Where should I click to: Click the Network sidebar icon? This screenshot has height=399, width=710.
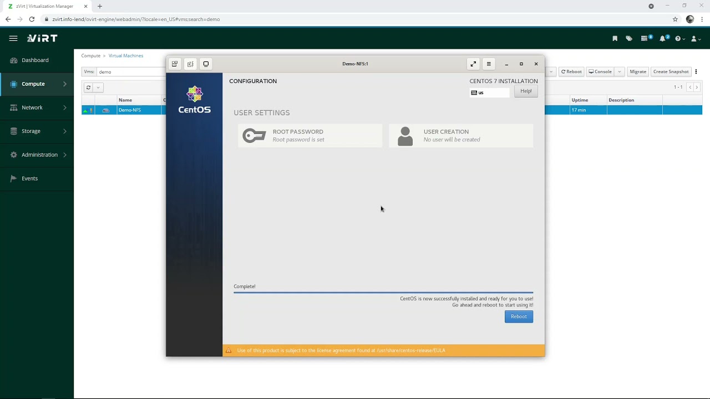(x=14, y=108)
